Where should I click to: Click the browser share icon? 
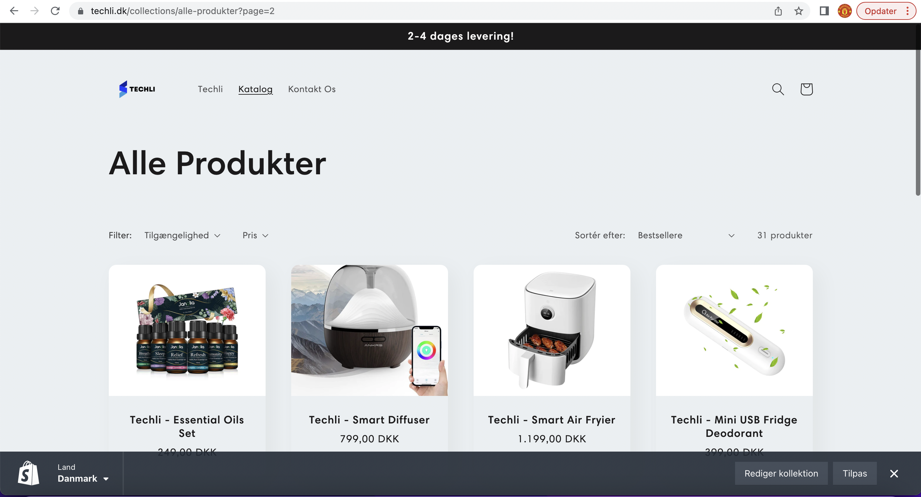point(778,11)
